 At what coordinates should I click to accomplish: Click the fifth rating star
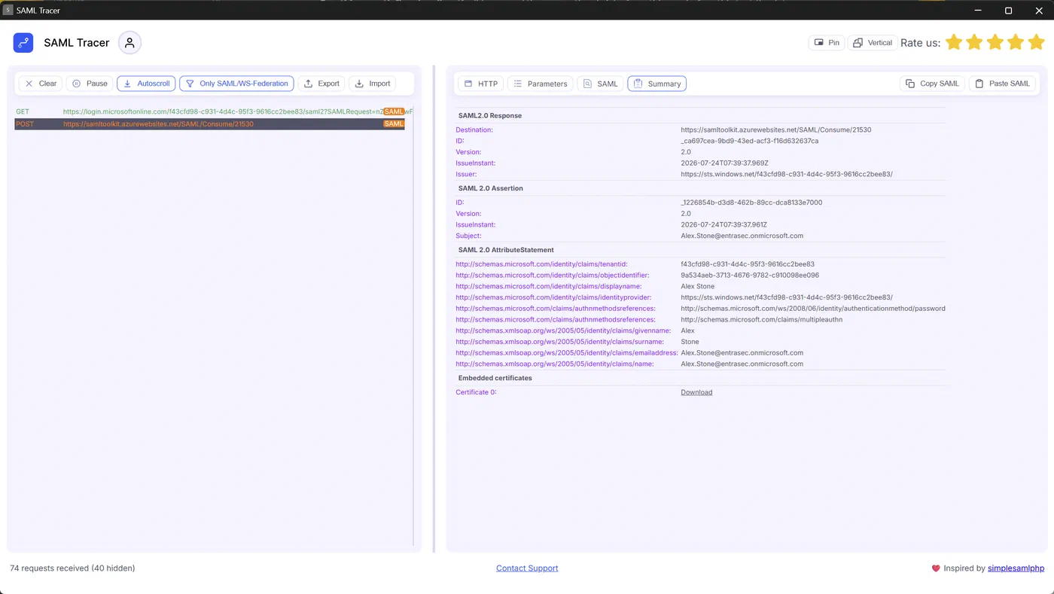coord(1037,42)
